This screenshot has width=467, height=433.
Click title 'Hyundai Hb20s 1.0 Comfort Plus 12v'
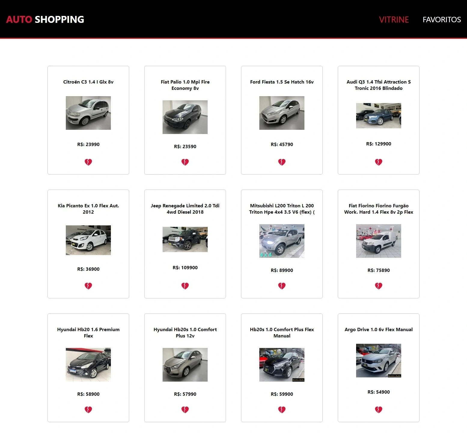[185, 333]
